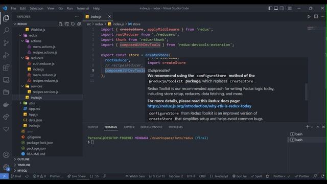
Task: Toggle Spell checker in status bar
Action: [256, 176]
